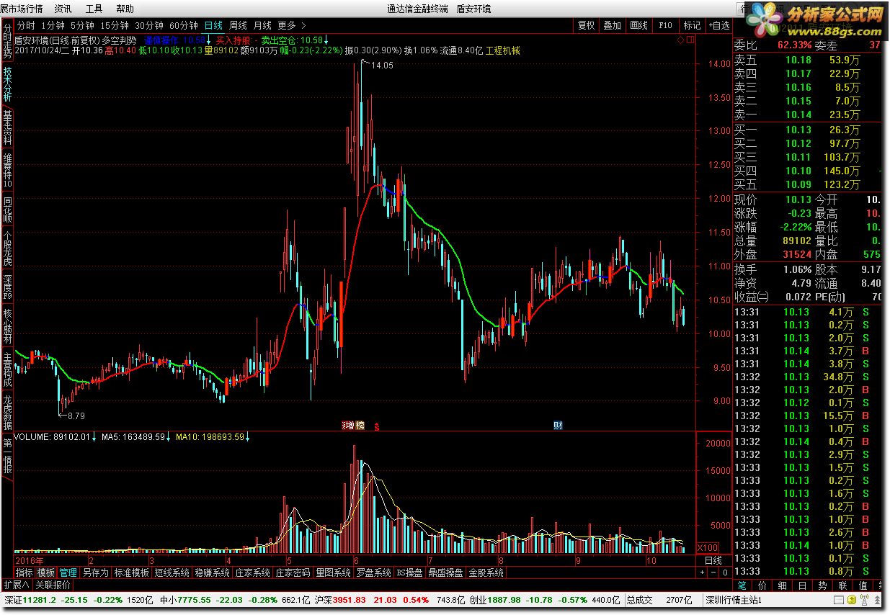Open the 核心题材 side tab
890x615 pixels.
point(7,326)
